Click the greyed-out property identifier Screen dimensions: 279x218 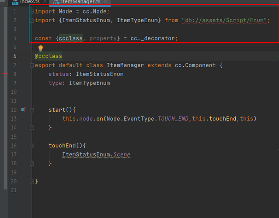coord(103,38)
